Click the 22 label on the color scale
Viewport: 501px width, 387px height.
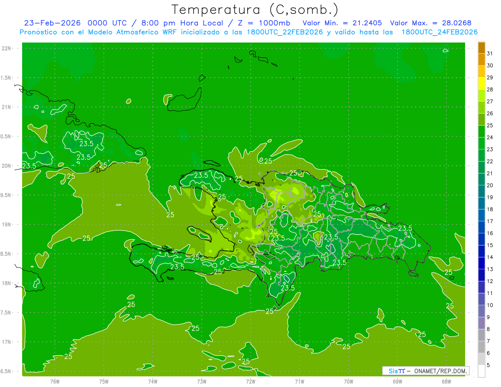[490, 161]
